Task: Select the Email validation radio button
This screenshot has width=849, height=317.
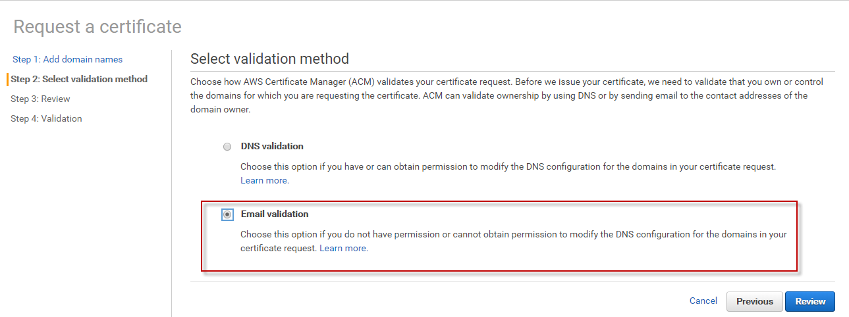Action: 227,214
